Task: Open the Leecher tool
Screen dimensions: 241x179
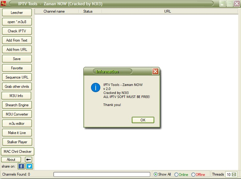Action: click(x=17, y=13)
